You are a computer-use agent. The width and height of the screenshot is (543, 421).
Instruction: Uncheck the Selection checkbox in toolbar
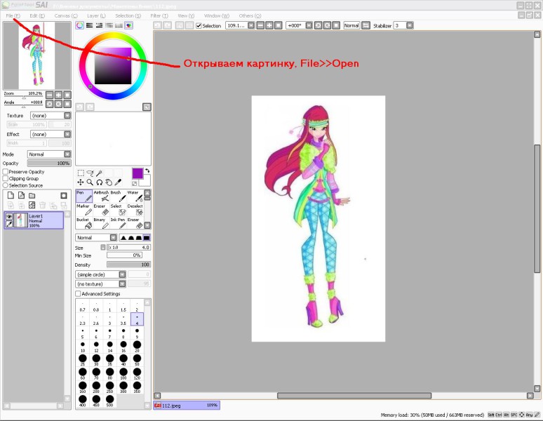tap(199, 26)
